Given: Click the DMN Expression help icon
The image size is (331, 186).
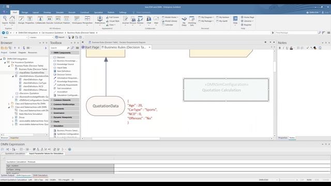Looking at the screenshot, I should pyautogui.click(x=69, y=149).
